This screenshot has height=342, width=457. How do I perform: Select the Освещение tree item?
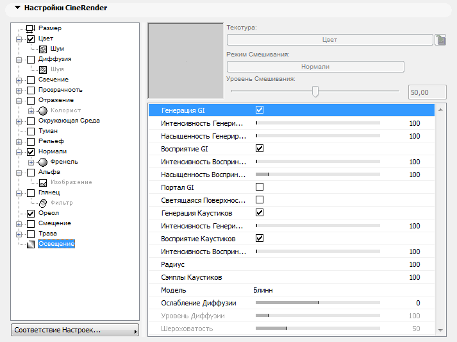pyautogui.click(x=56, y=244)
